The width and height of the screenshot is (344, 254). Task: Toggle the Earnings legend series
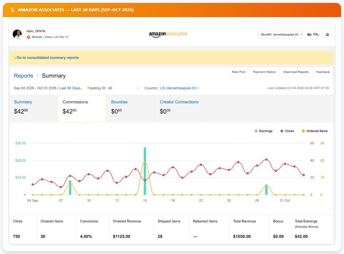(264, 131)
